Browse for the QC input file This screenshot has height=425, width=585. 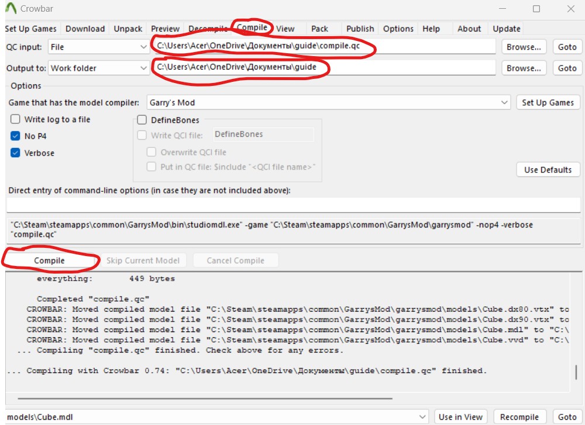[x=524, y=47]
